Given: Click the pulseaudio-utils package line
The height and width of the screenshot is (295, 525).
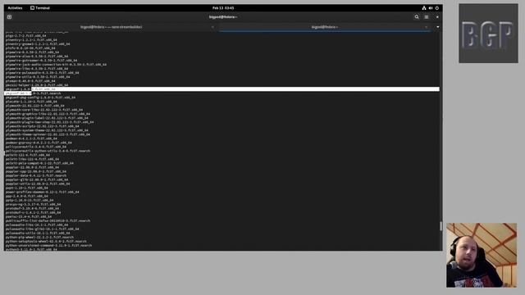Looking at the screenshot, I should (x=38, y=233).
